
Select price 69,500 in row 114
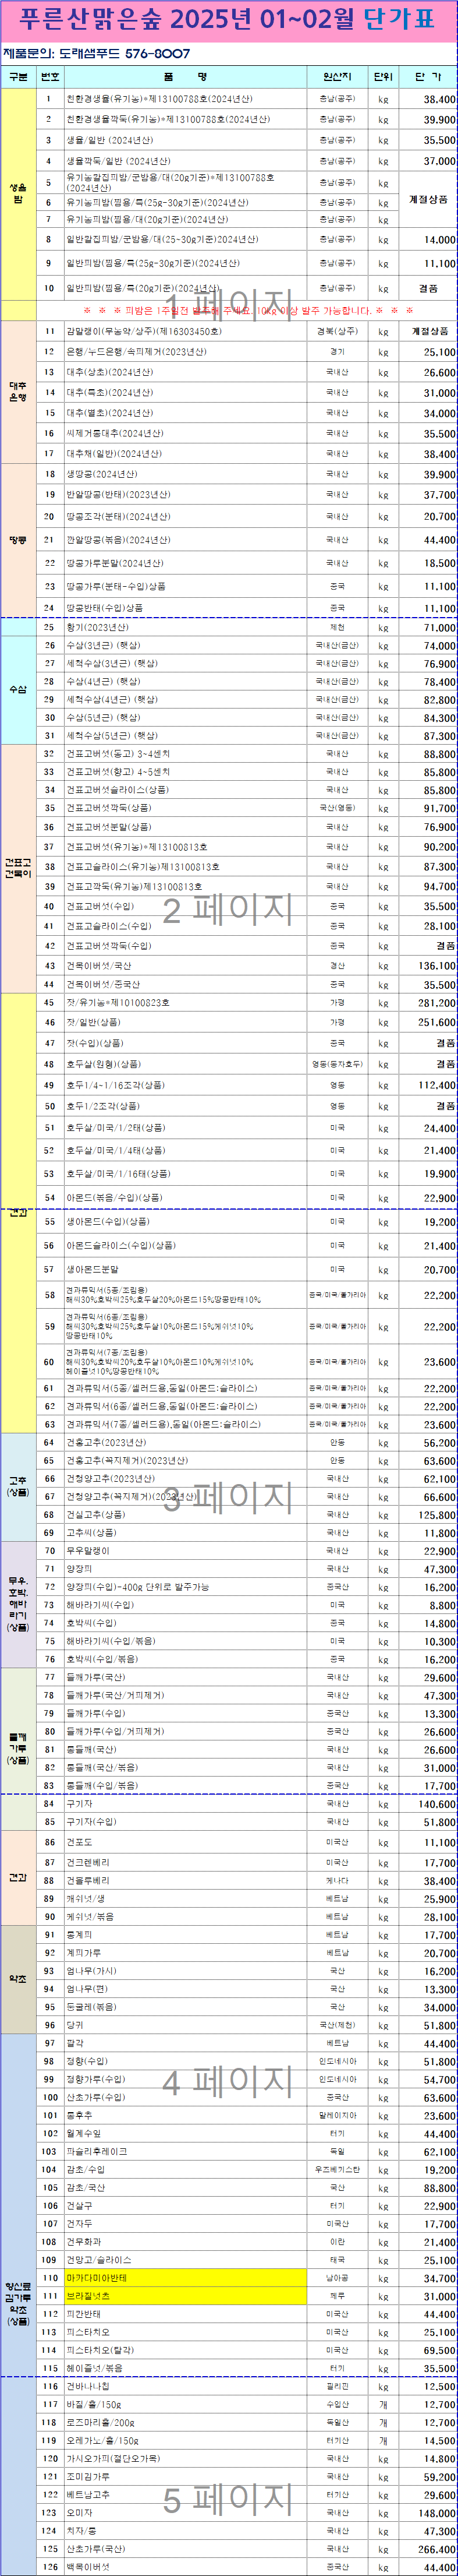439,2350
